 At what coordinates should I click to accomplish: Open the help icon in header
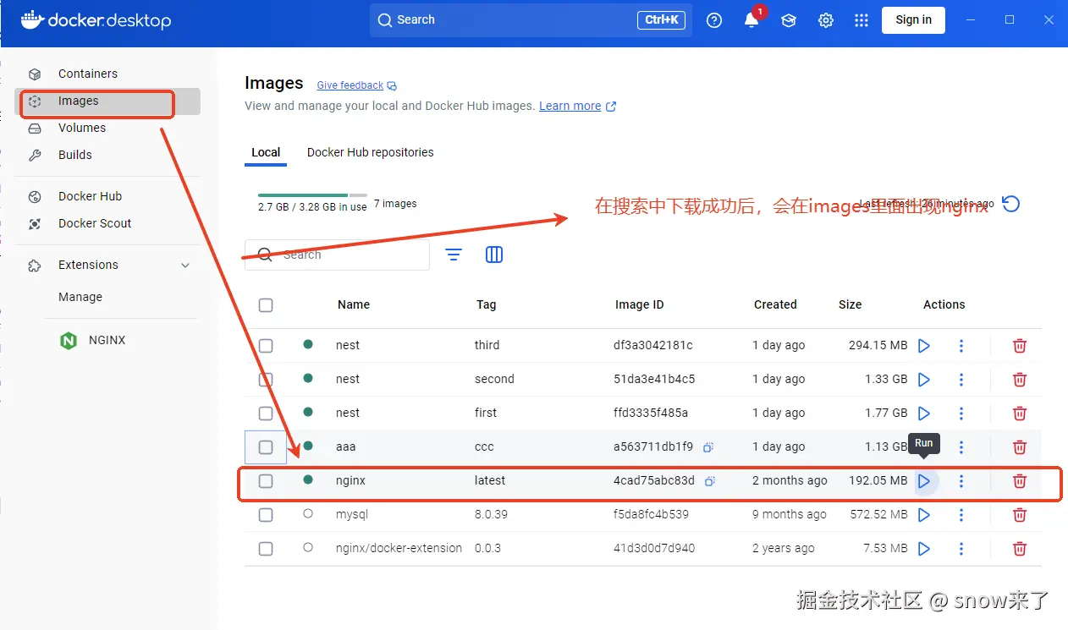[x=714, y=20]
